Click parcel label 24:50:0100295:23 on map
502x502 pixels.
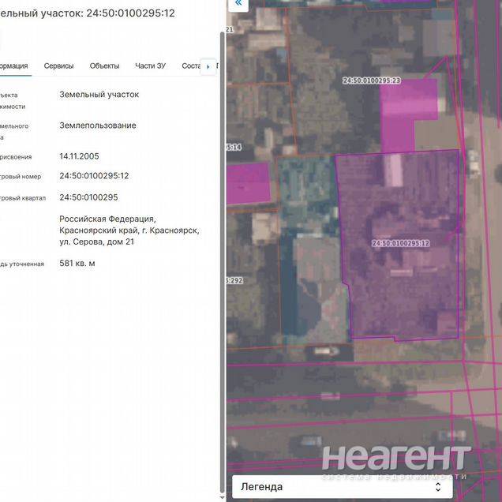371,81
